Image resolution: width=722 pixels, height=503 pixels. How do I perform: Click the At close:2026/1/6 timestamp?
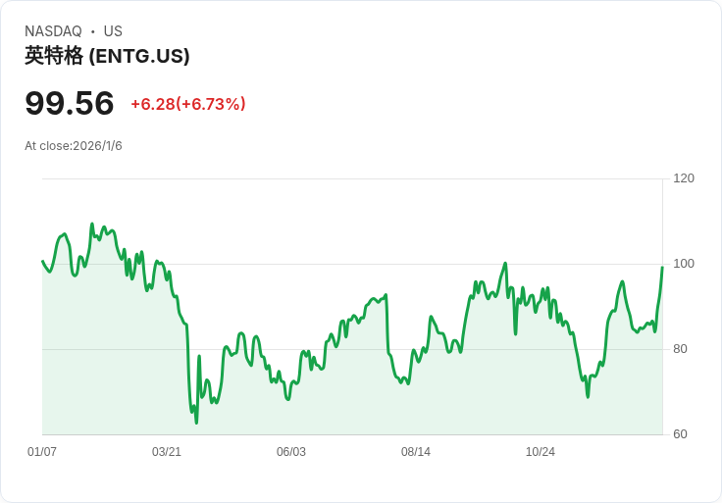click(x=74, y=146)
